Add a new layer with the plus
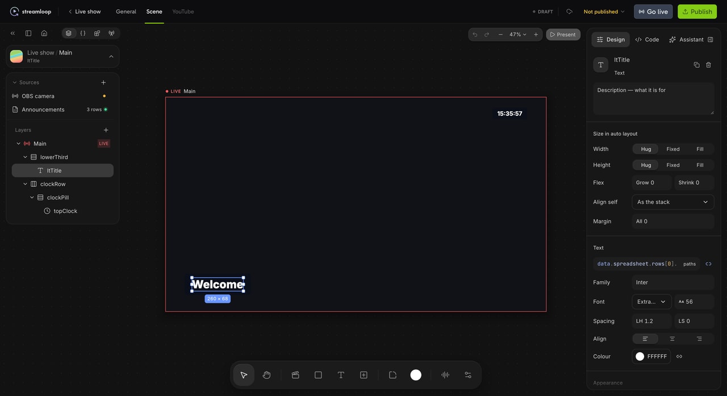The image size is (727, 396). 106,130
